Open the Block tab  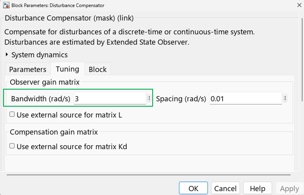98,69
